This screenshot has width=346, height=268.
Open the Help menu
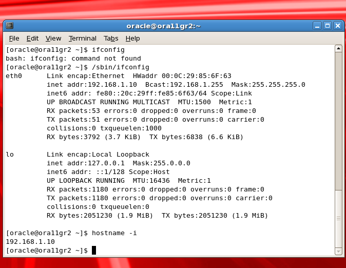(132, 39)
